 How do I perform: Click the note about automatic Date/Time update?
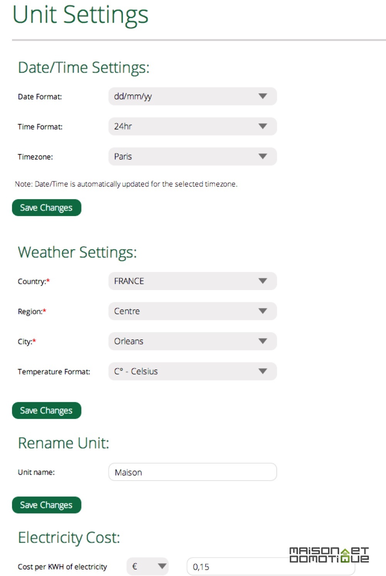pos(126,184)
